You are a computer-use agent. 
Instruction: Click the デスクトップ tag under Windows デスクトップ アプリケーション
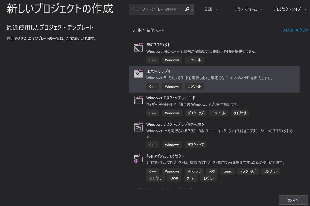(x=196, y=145)
